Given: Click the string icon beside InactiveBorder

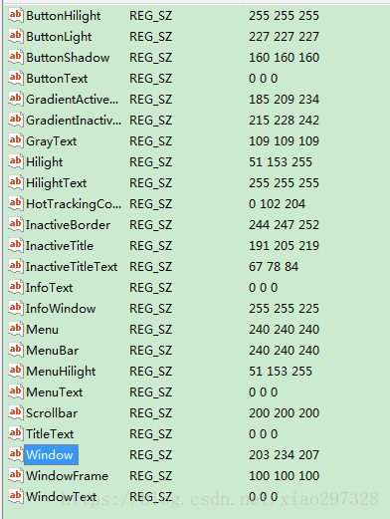Looking at the screenshot, I should (x=16, y=224).
